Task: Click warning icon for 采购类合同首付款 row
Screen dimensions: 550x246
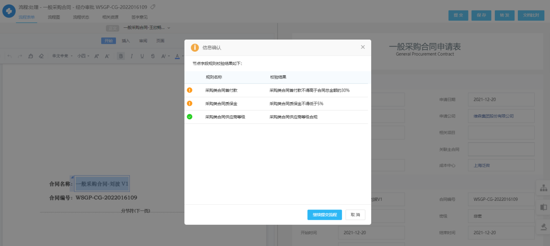Action: [189, 90]
